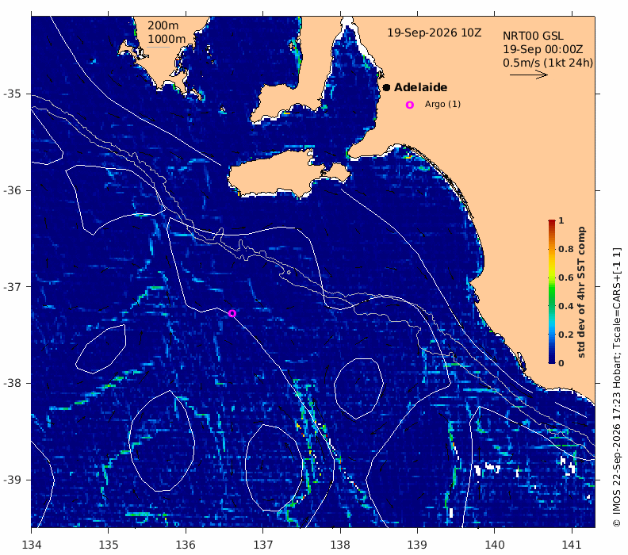Click the 141 longitude axis label
This screenshot has height=555, width=628.
click(572, 545)
